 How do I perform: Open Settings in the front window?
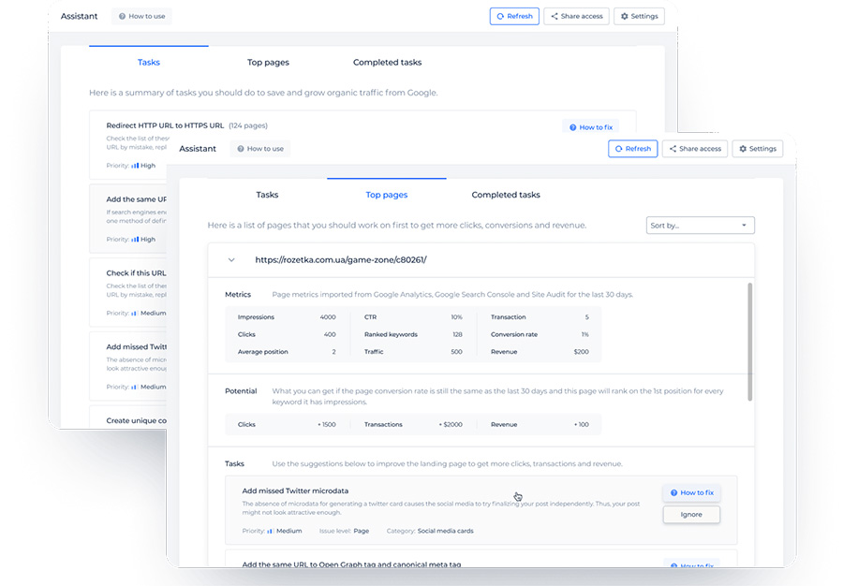pos(757,149)
